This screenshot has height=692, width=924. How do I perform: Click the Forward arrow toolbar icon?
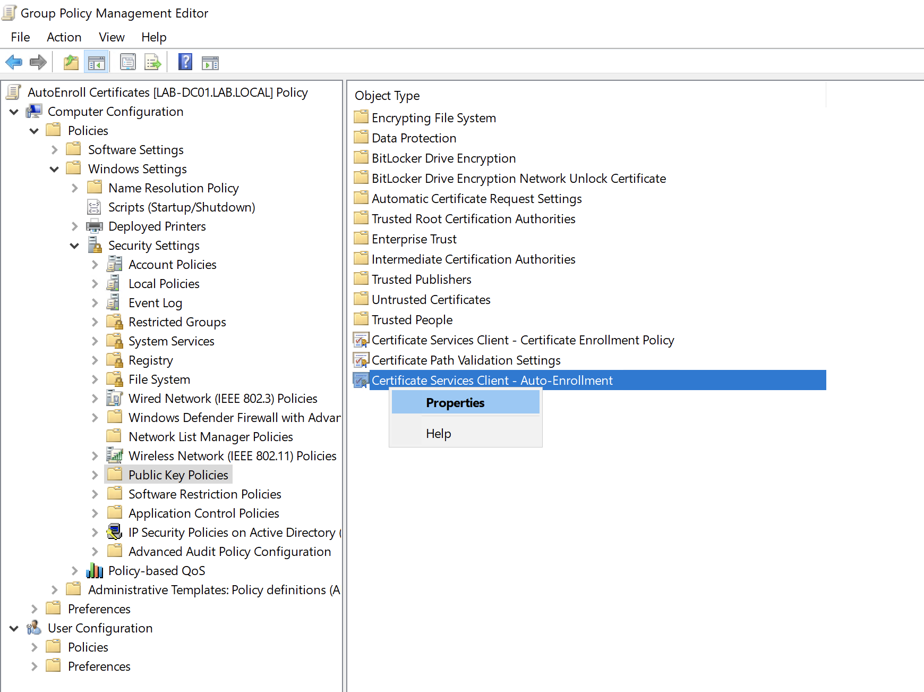38,63
